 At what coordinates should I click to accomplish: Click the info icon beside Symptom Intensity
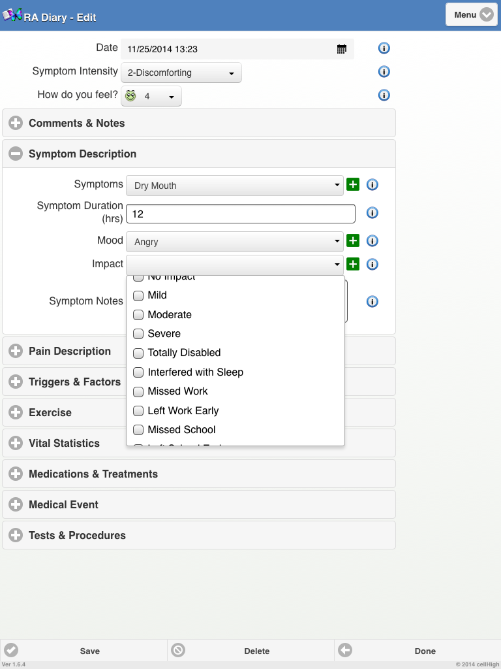384,72
